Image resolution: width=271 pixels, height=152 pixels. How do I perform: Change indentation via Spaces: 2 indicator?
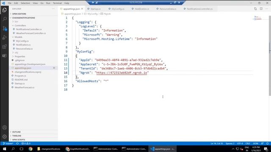230,144
